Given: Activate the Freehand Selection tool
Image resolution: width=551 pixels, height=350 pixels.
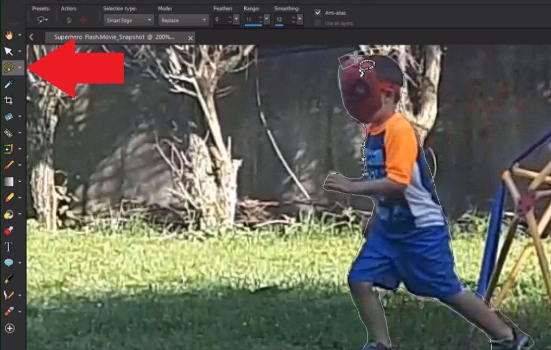Looking at the screenshot, I should [x=10, y=68].
